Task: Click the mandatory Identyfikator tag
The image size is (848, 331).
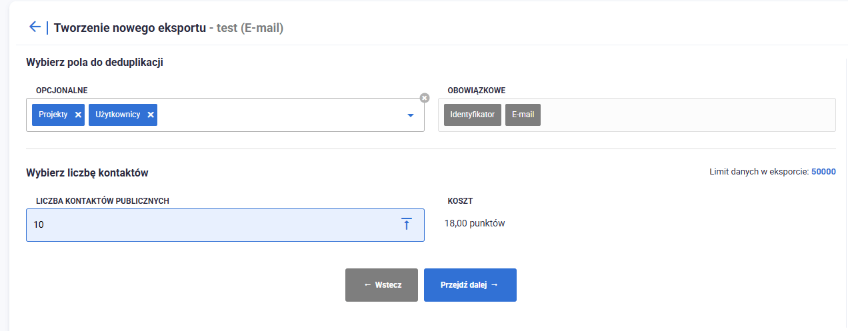Action: tap(472, 115)
